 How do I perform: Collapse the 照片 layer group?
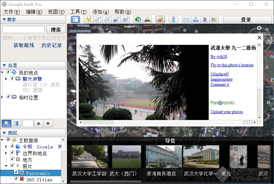(x=6, y=166)
